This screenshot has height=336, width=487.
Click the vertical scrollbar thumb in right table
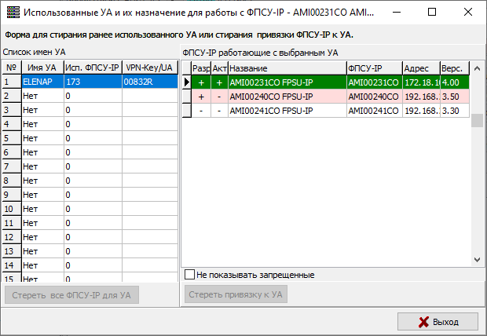coord(476,120)
